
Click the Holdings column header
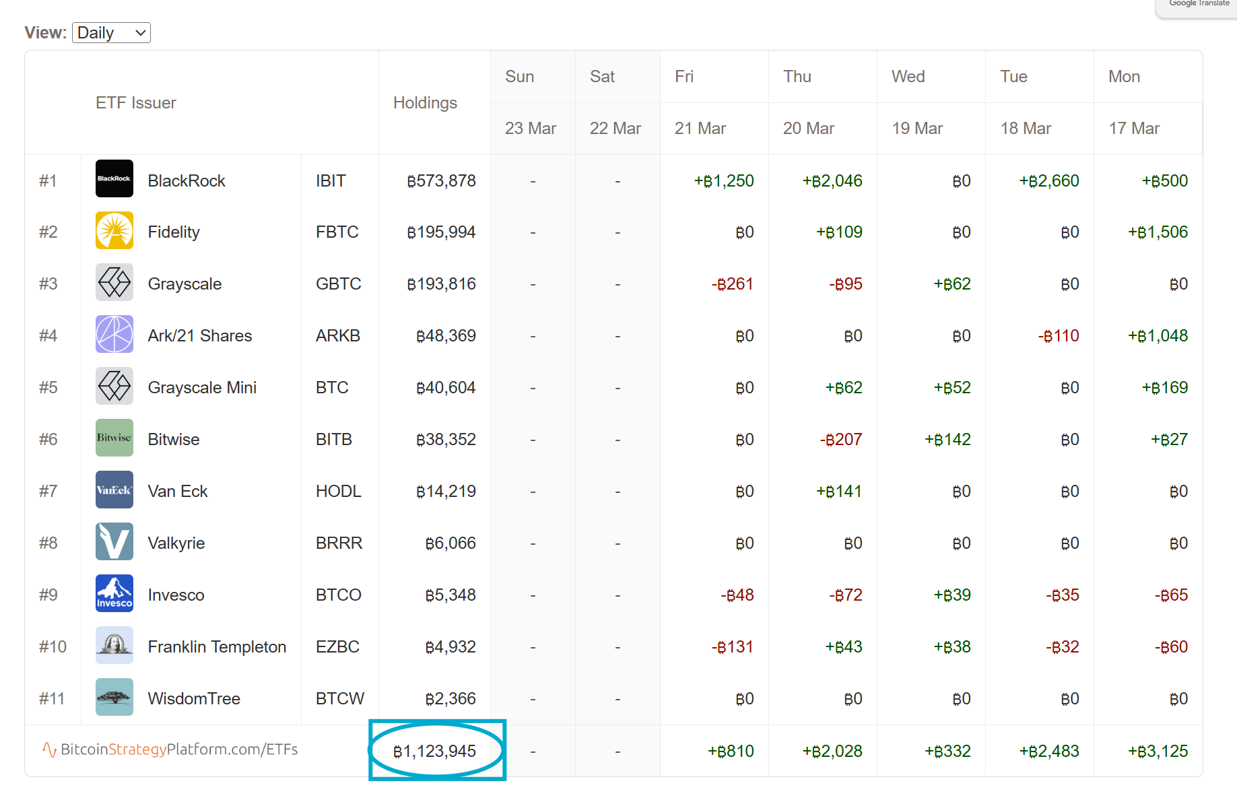point(425,103)
